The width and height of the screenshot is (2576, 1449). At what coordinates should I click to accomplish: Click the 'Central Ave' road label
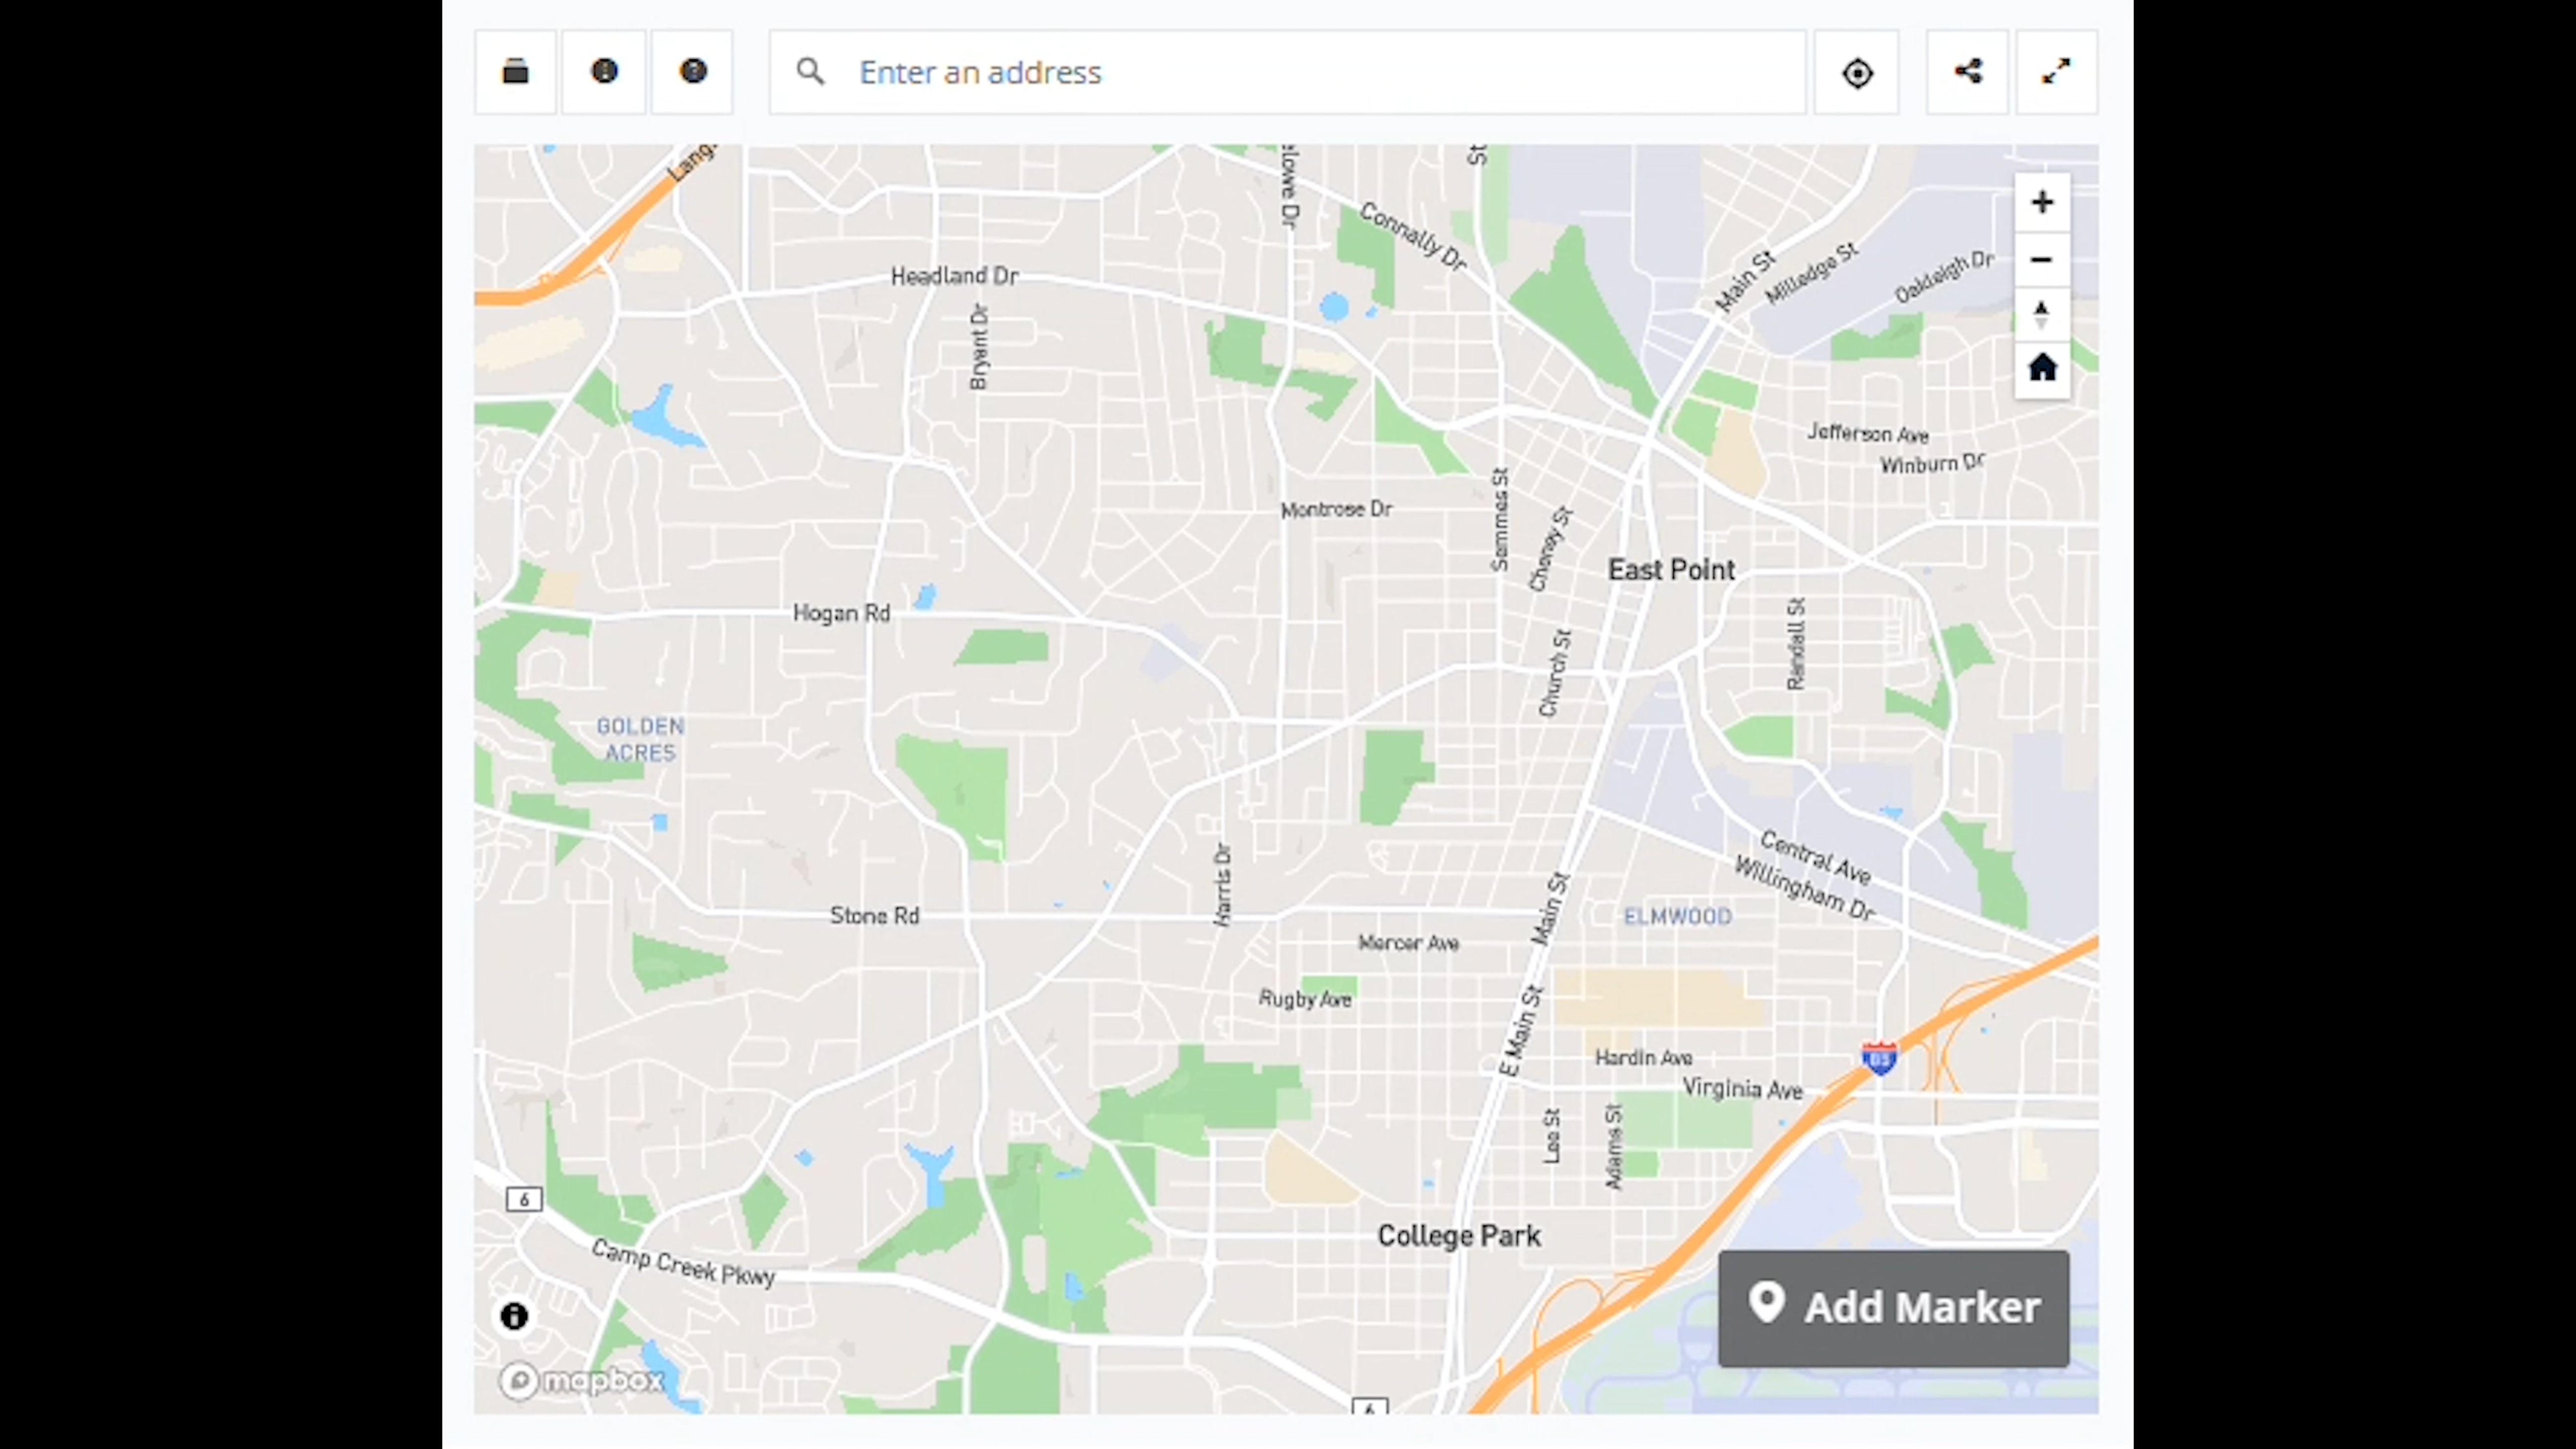click(x=1815, y=858)
